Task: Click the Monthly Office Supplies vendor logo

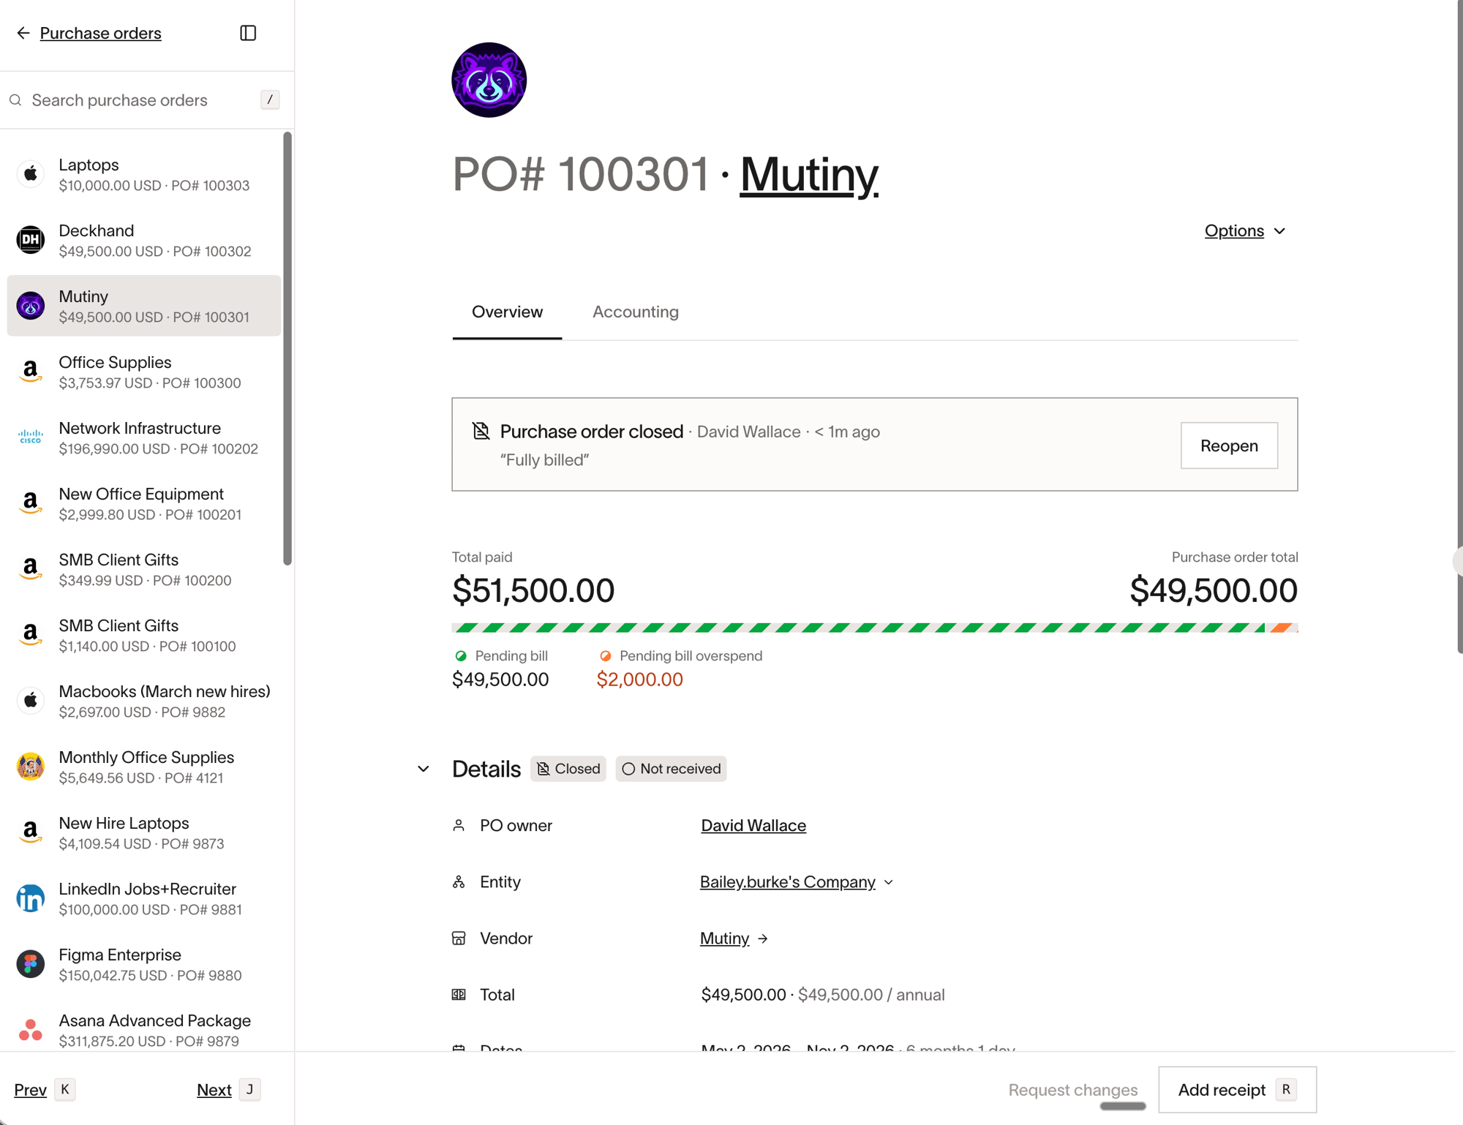Action: click(31, 767)
